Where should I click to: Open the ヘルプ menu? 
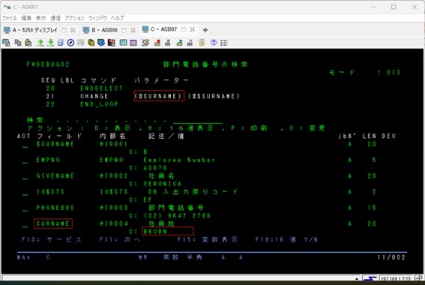click(117, 18)
